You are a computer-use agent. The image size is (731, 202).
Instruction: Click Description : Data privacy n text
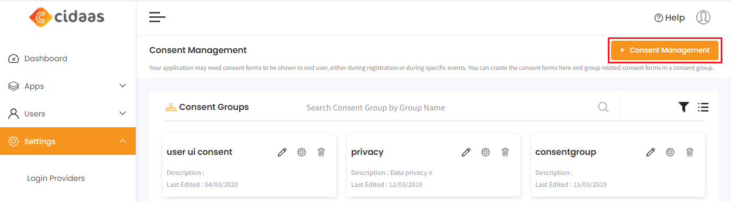[x=392, y=173]
